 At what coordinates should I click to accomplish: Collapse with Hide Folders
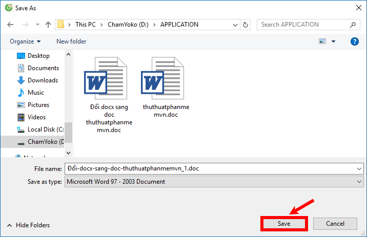pos(28,225)
